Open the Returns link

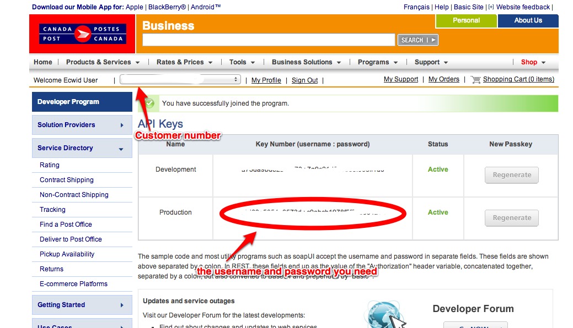click(51, 269)
